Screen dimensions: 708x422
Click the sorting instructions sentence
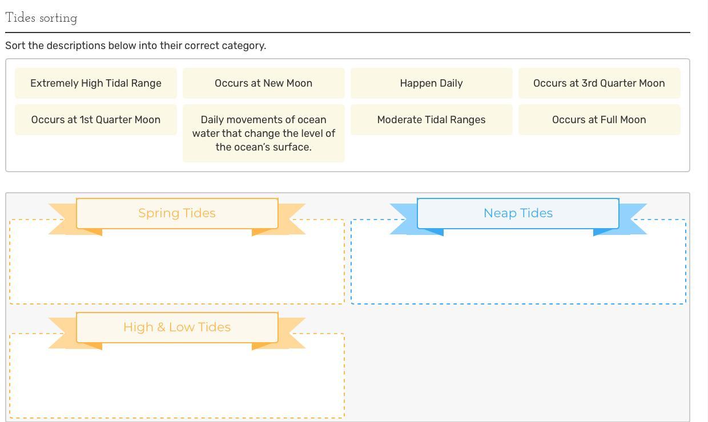135,46
